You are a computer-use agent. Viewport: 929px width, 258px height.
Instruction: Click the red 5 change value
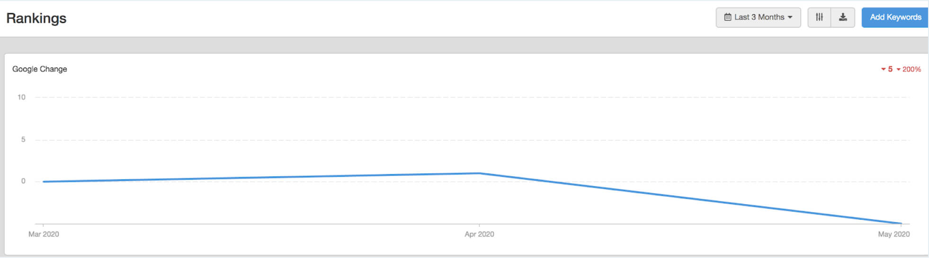(890, 69)
